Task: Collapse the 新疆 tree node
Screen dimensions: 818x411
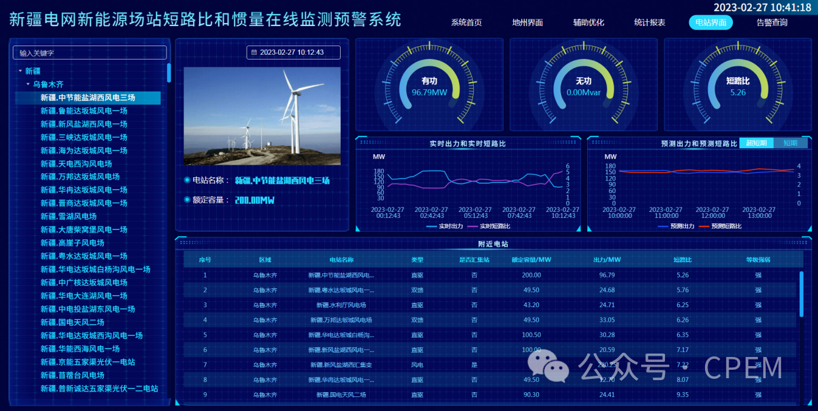Action: pyautogui.click(x=21, y=71)
